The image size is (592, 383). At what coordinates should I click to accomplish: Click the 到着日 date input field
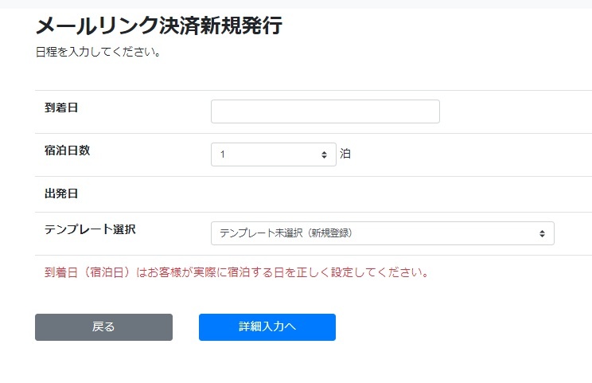[x=325, y=111]
